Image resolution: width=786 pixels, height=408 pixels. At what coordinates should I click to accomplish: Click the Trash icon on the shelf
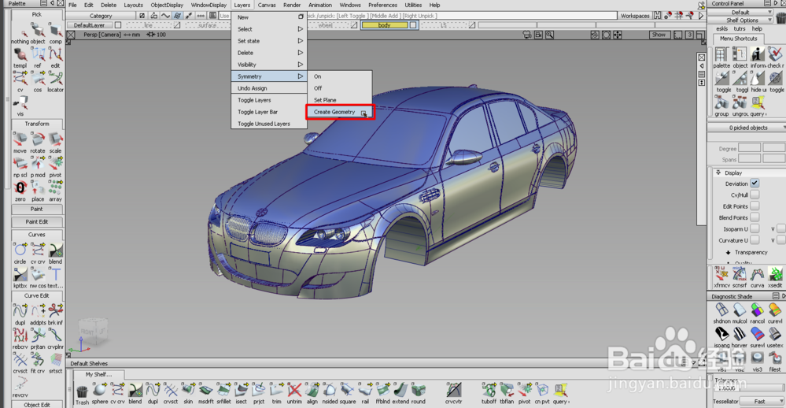[x=82, y=391]
